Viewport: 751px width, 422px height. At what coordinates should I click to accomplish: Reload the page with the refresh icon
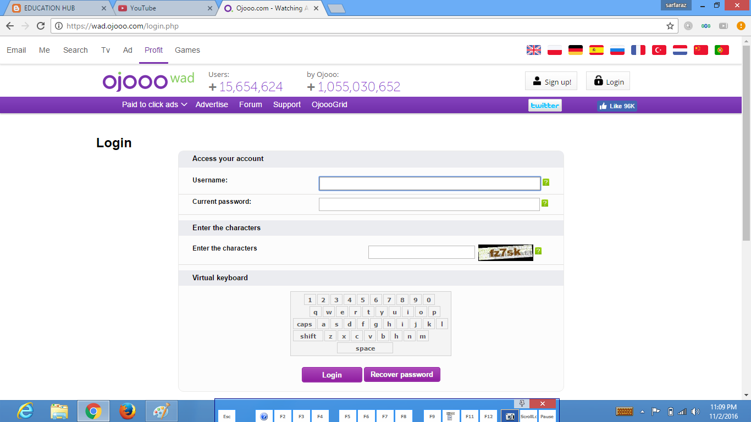[41, 26]
